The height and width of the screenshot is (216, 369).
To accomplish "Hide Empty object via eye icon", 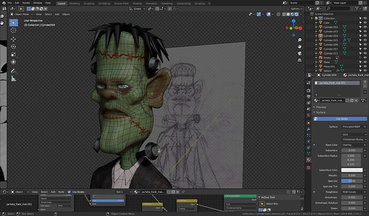I will pyautogui.click(x=365, y=58).
